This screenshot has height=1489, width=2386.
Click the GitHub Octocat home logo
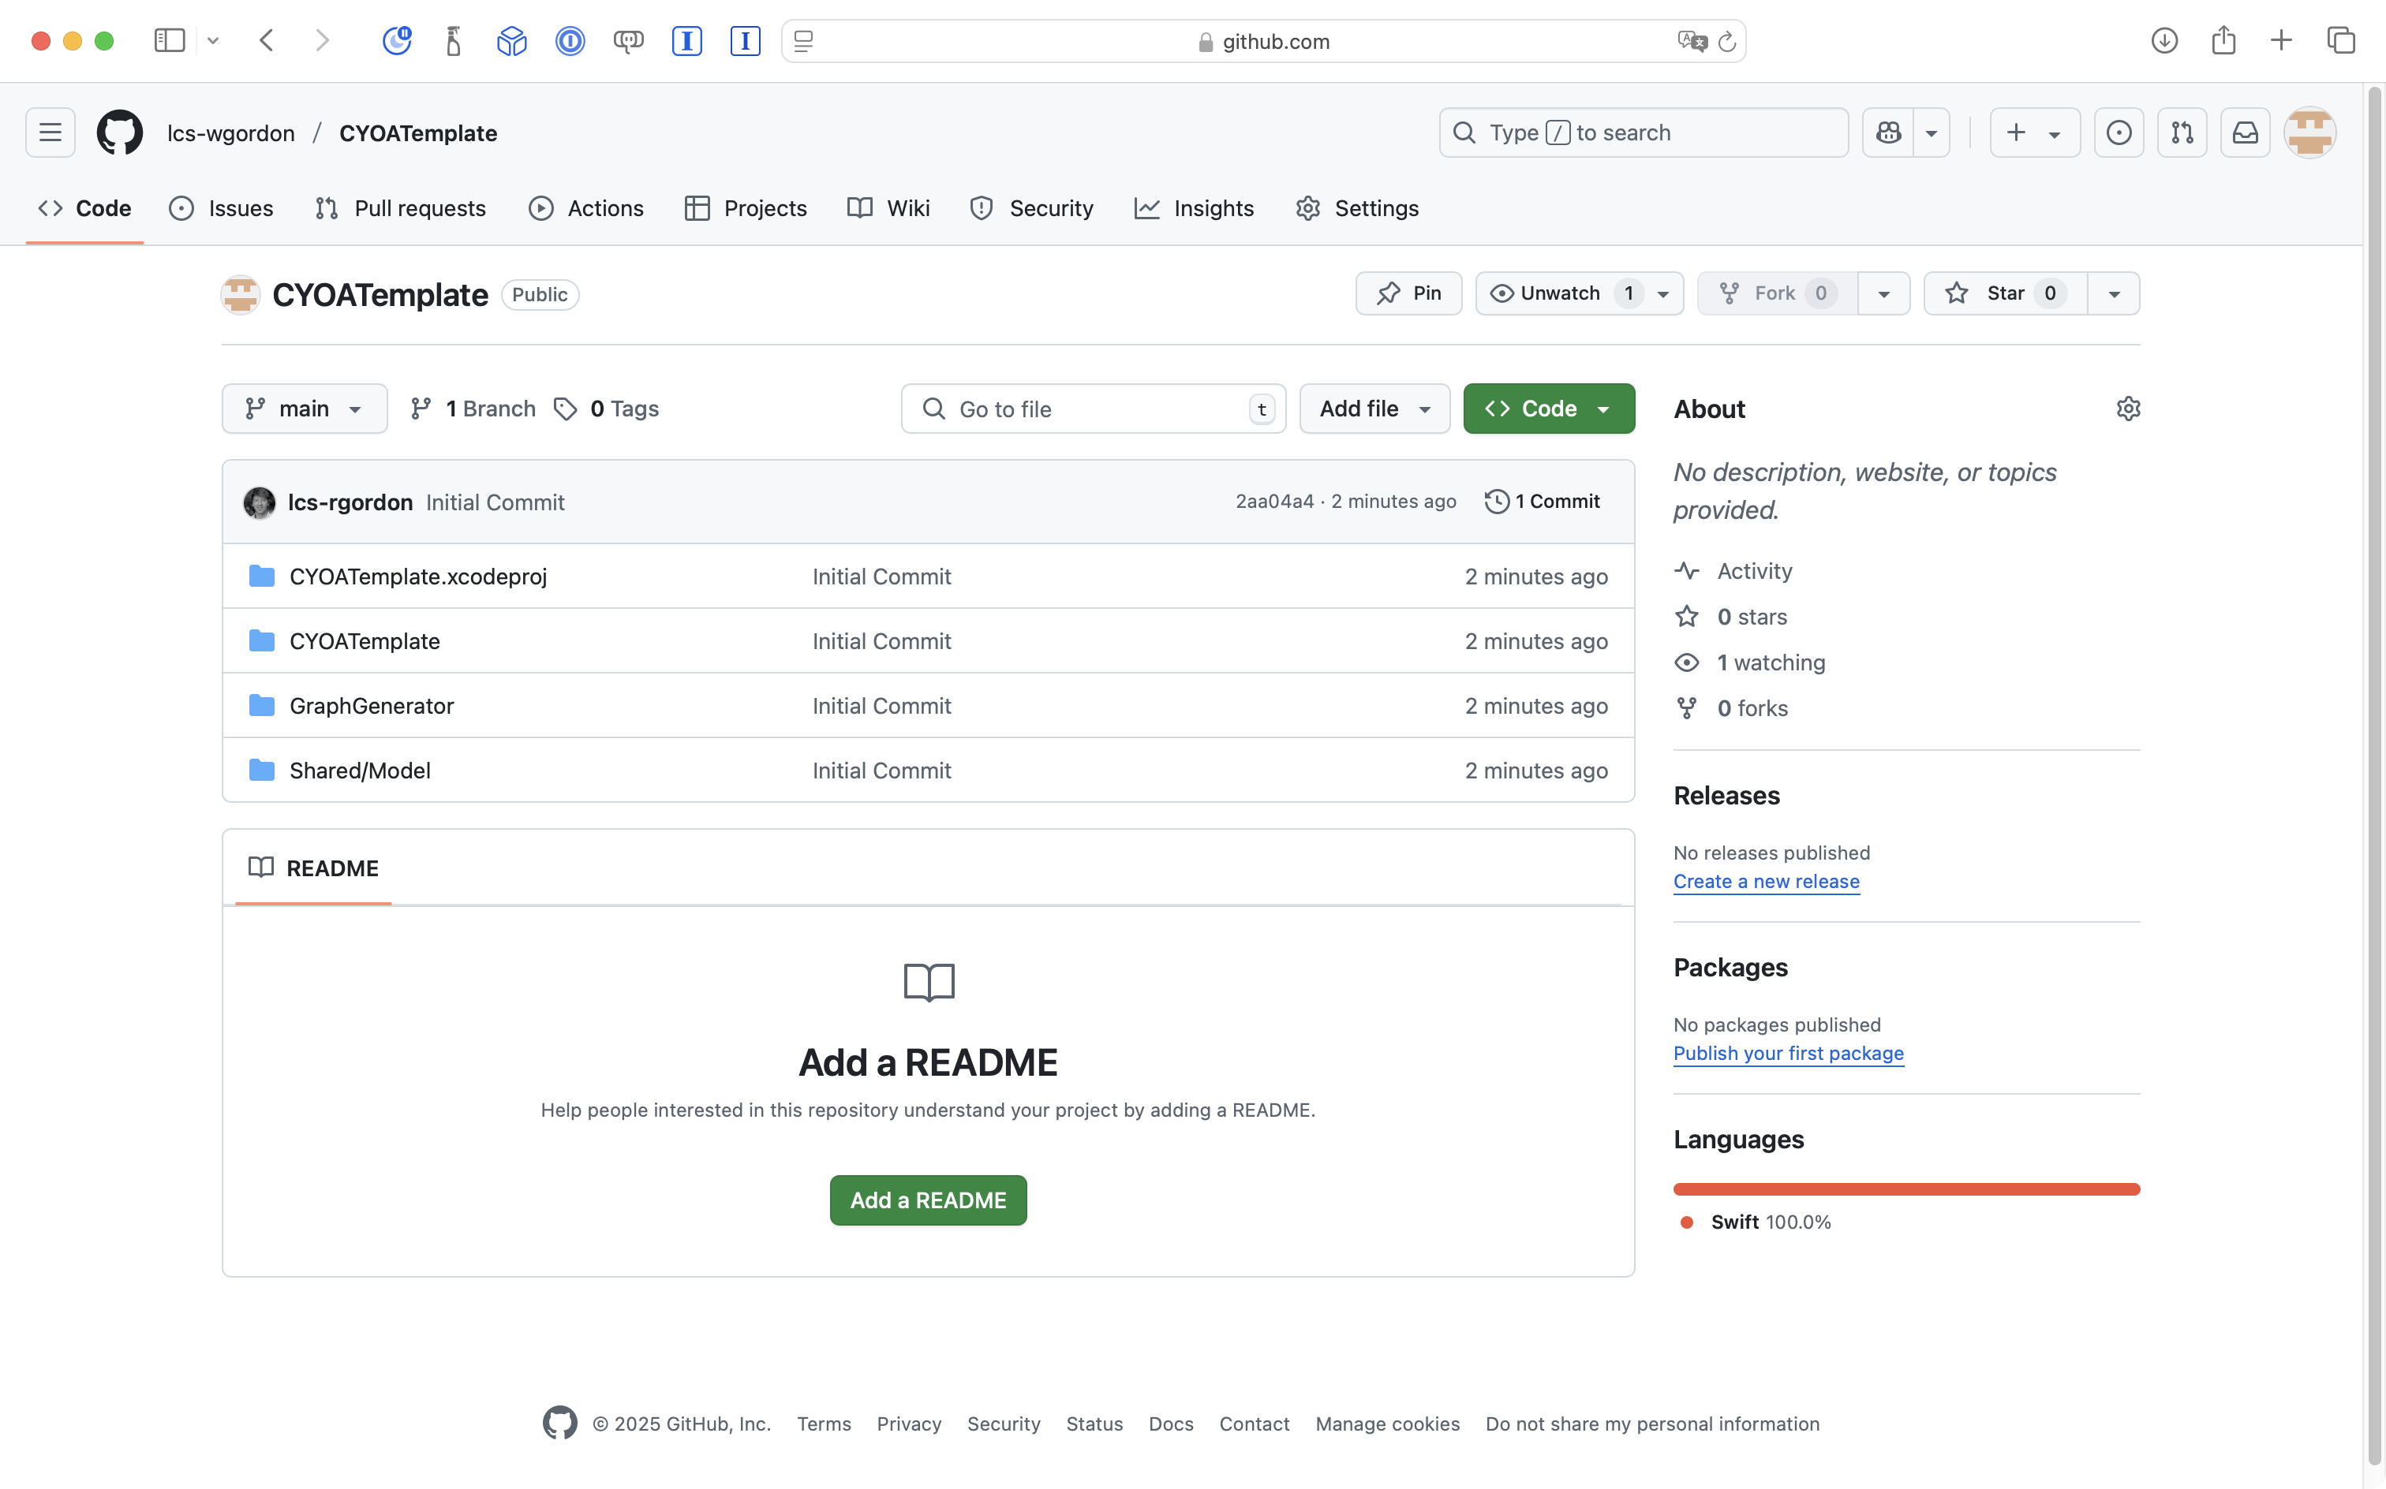tap(119, 133)
